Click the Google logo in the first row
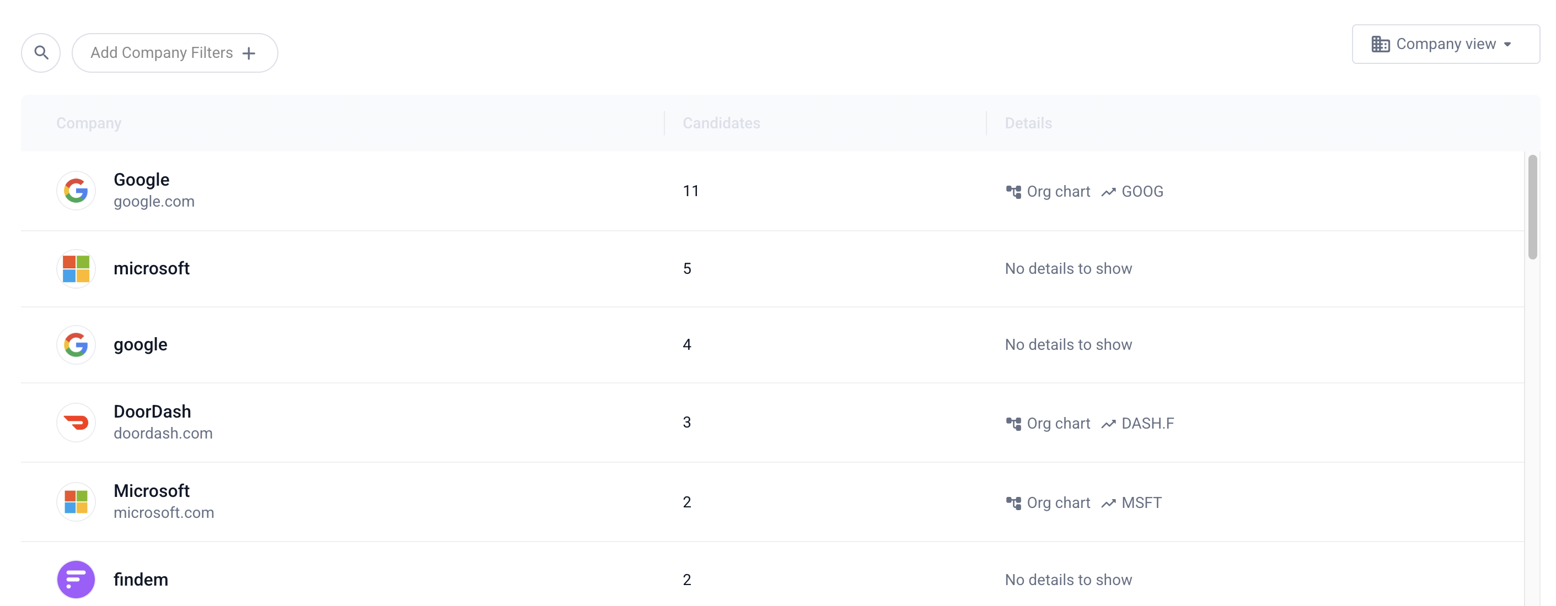 coord(76,191)
